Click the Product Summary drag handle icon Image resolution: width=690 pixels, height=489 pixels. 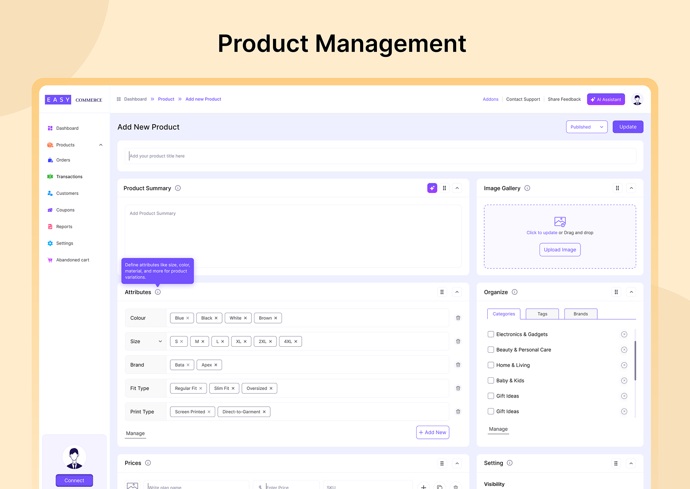pos(444,188)
